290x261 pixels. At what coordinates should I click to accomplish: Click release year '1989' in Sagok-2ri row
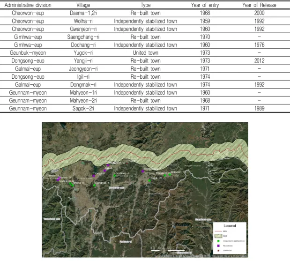coord(259,109)
